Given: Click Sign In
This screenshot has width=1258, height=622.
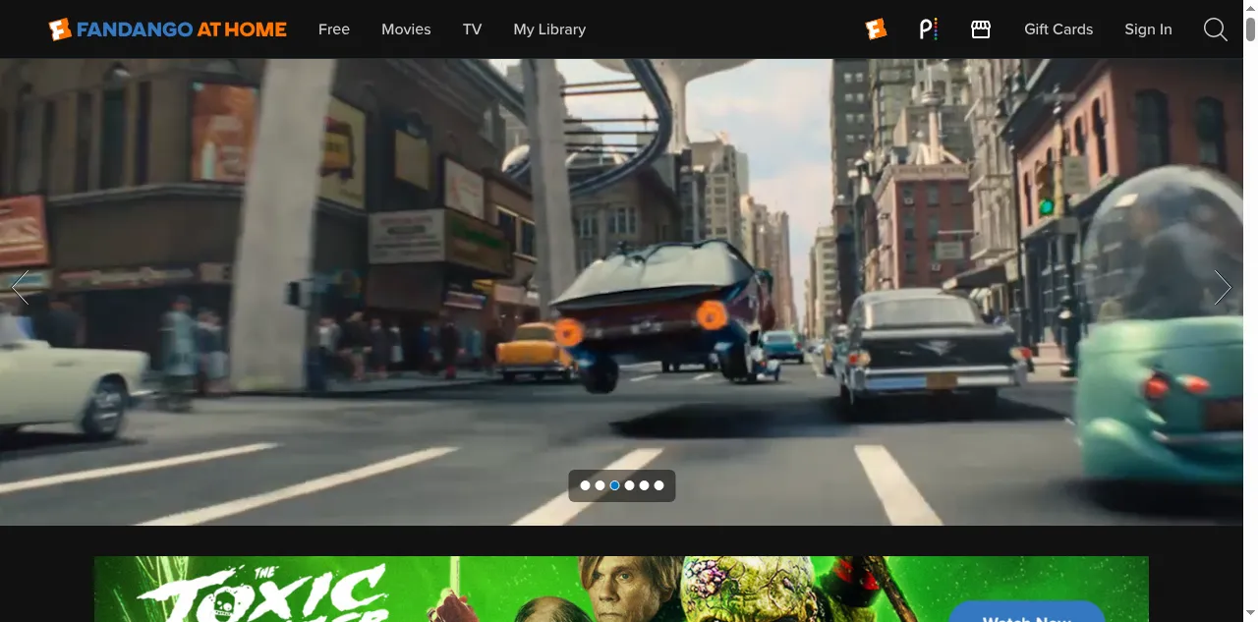Looking at the screenshot, I should tap(1148, 29).
